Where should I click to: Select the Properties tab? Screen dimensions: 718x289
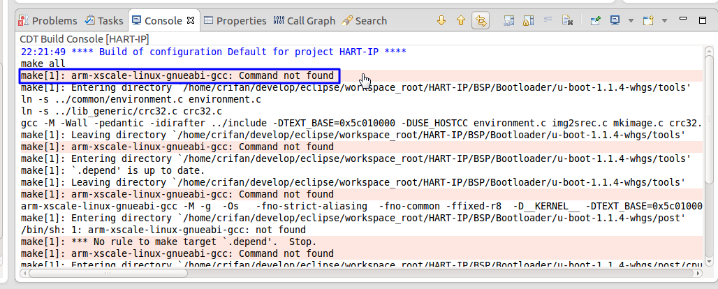click(x=235, y=21)
